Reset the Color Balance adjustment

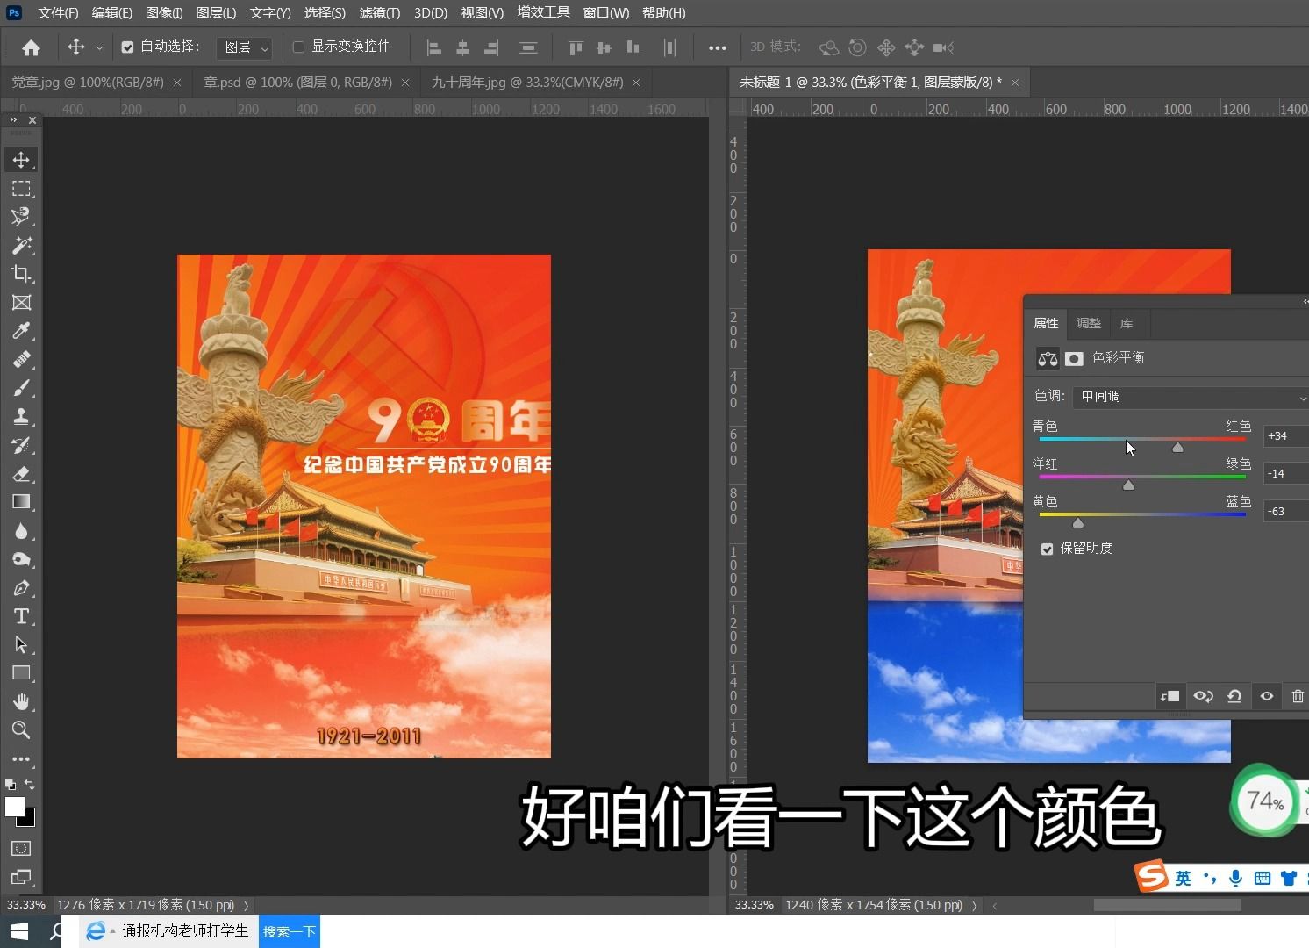tap(1234, 695)
